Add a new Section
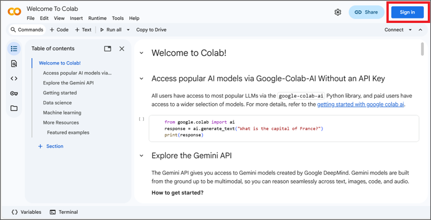This screenshot has height=220, width=431. click(x=51, y=146)
